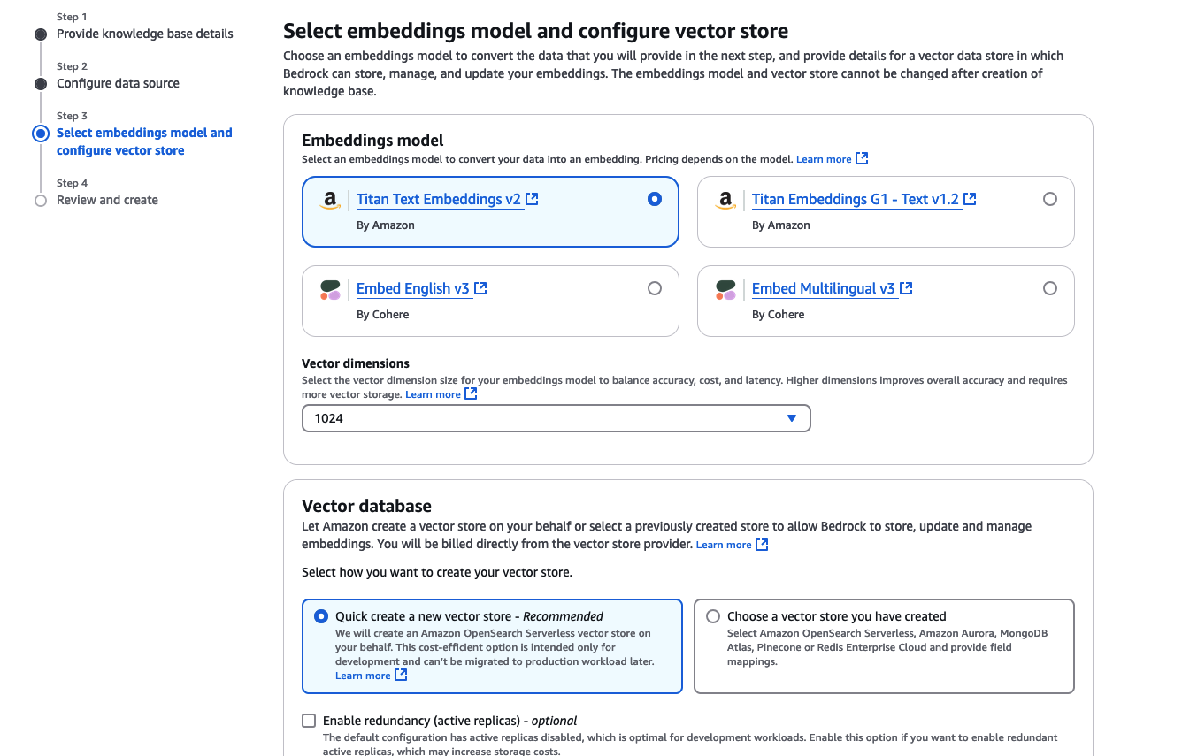Select the Embed English v3 radio button

pos(655,288)
